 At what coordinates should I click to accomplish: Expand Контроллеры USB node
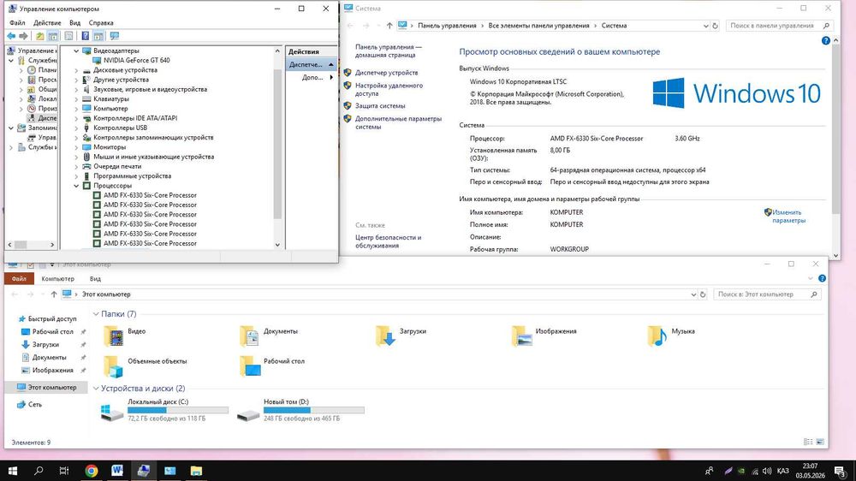point(76,128)
